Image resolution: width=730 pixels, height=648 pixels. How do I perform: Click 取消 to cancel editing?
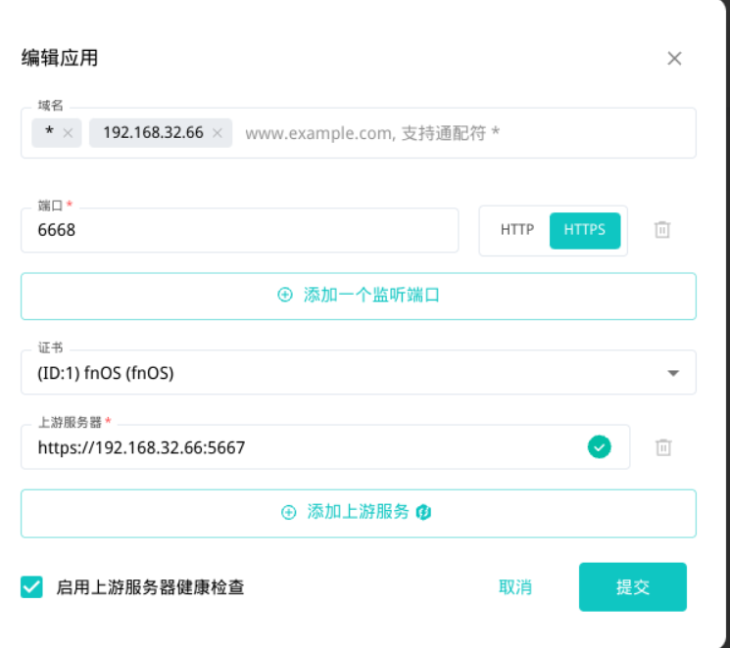coord(514,587)
